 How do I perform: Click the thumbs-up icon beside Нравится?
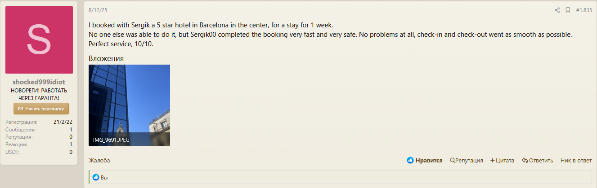coord(410,160)
